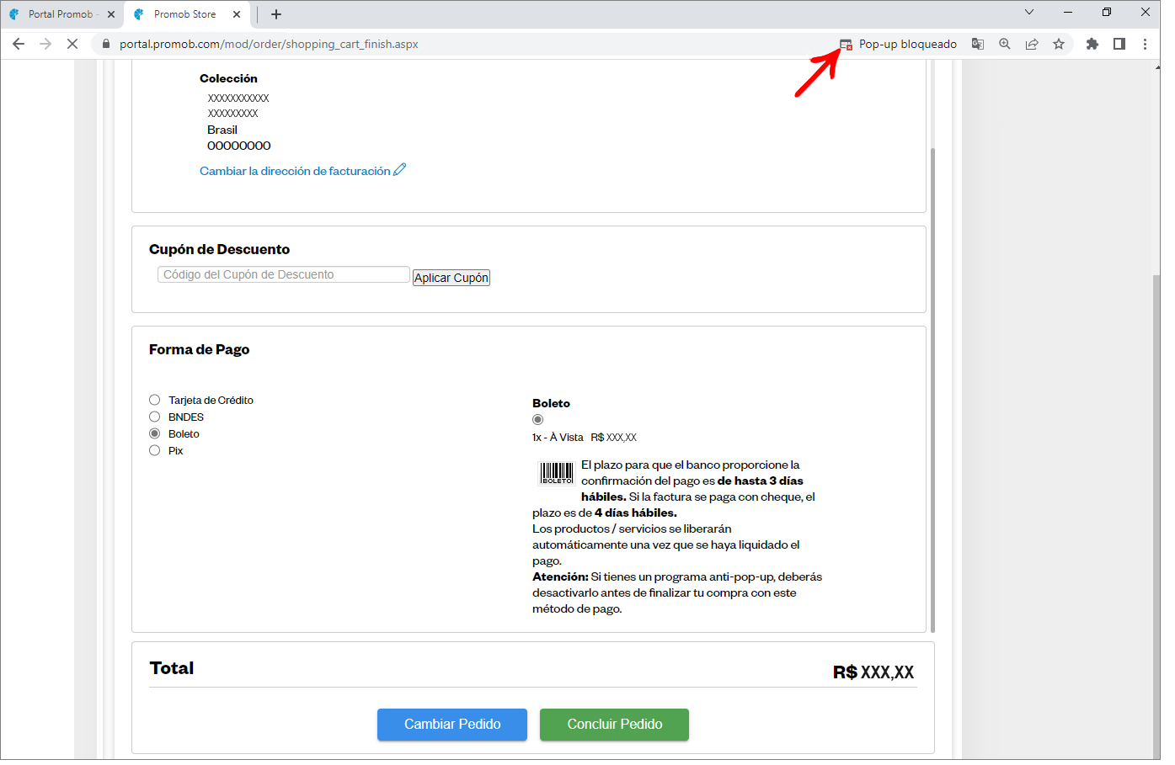Select BNDES payment option
Screen dimensions: 1175x765
click(x=155, y=417)
